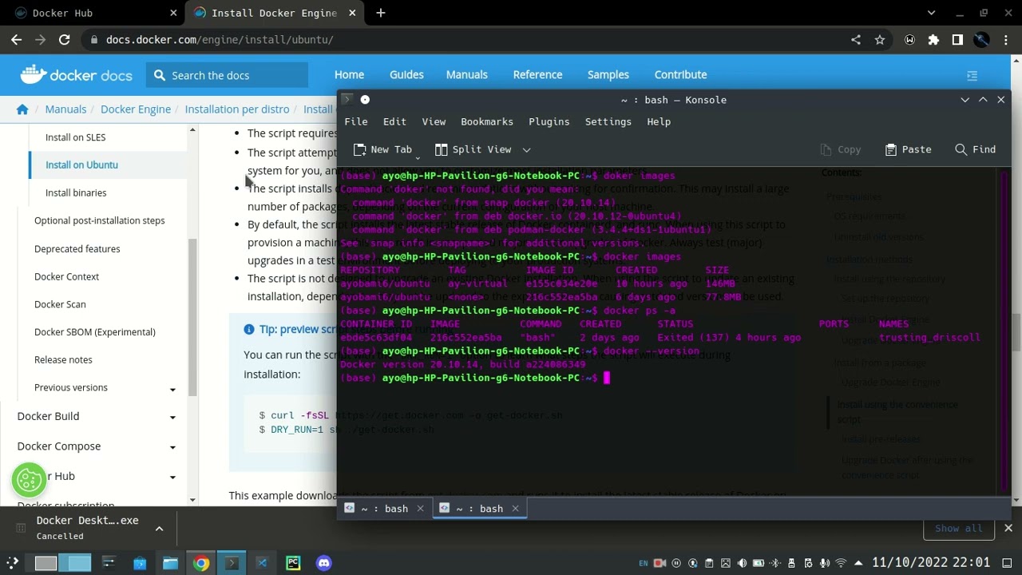Close the Docker Hub browser tab
The image size is (1022, 575).
(173, 13)
